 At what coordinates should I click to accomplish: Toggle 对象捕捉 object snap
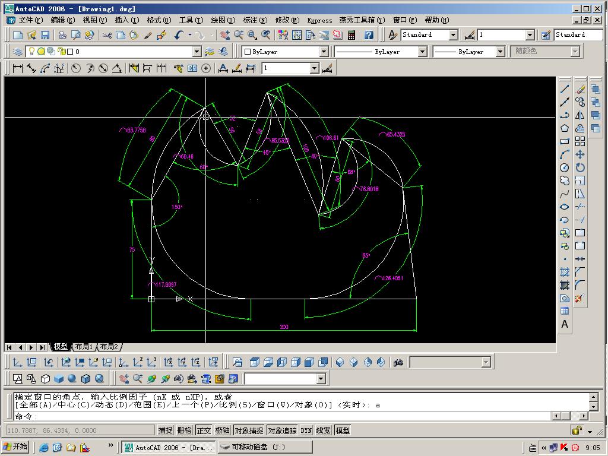[249, 430]
